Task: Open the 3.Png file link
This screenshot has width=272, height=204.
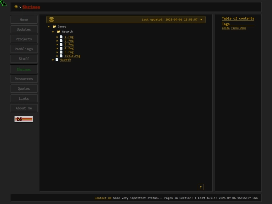Action: pyautogui.click(x=69, y=45)
